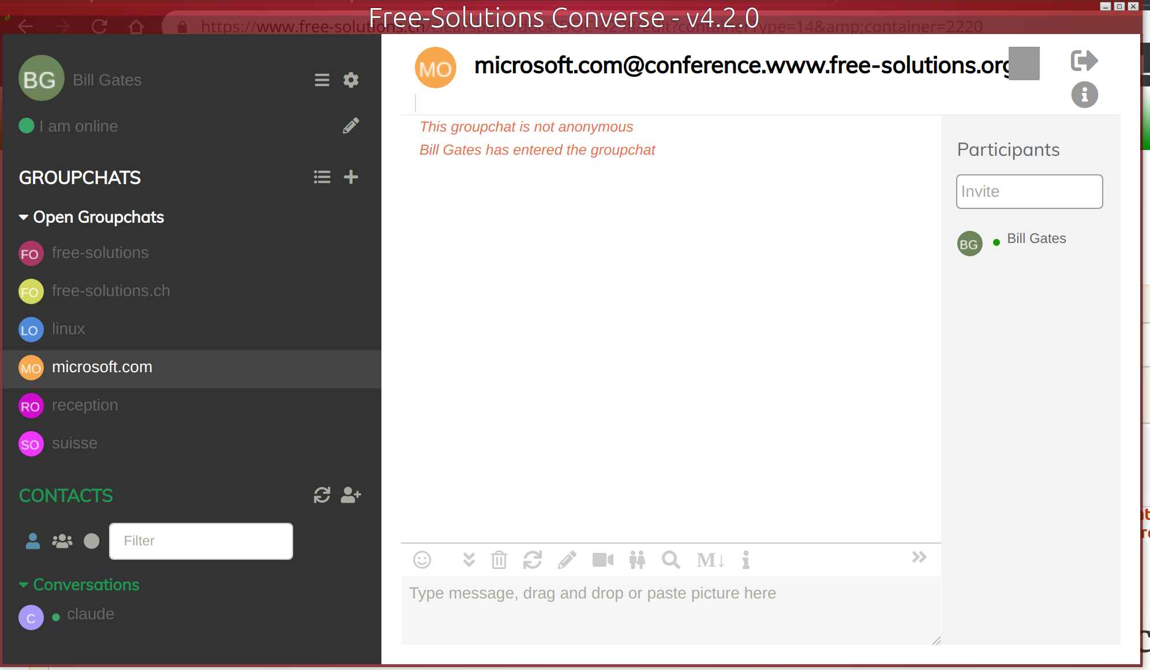
Task: Open message search with the magnifier icon
Action: (670, 560)
